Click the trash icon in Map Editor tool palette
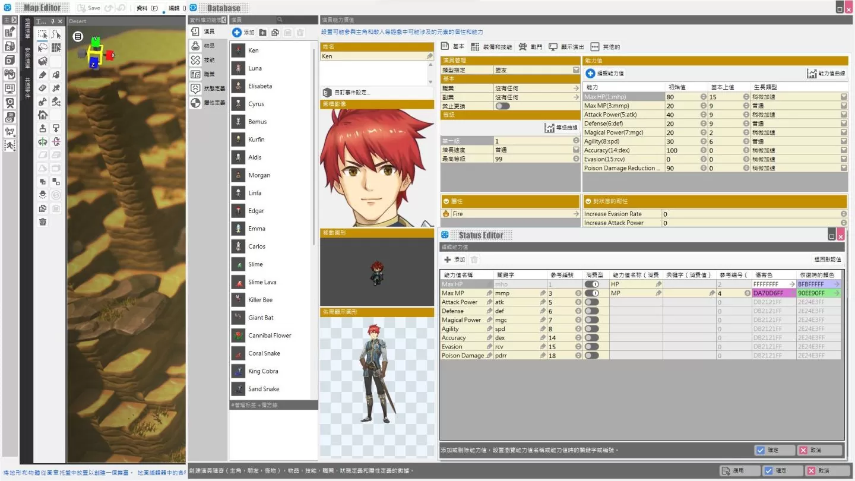Viewport: 855px width, 481px height. pyautogui.click(x=43, y=221)
